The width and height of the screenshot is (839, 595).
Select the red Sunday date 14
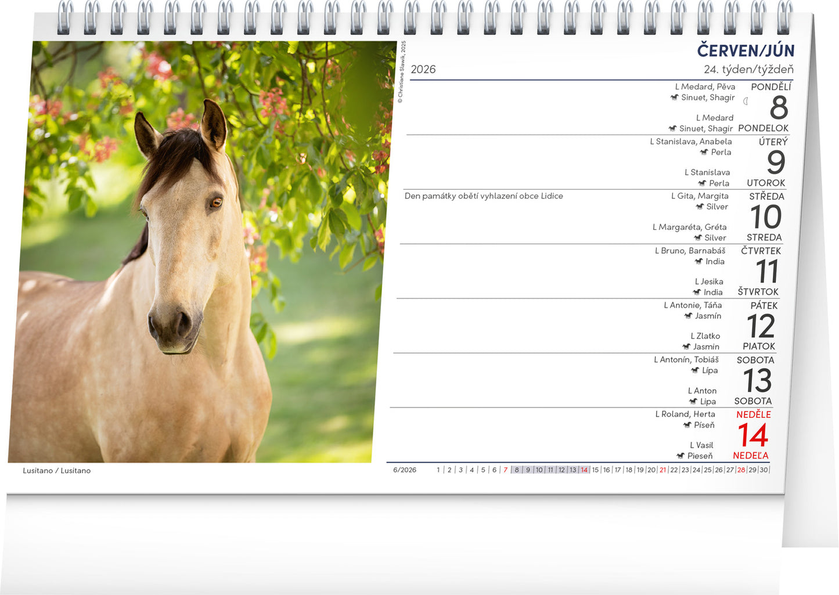[753, 435]
